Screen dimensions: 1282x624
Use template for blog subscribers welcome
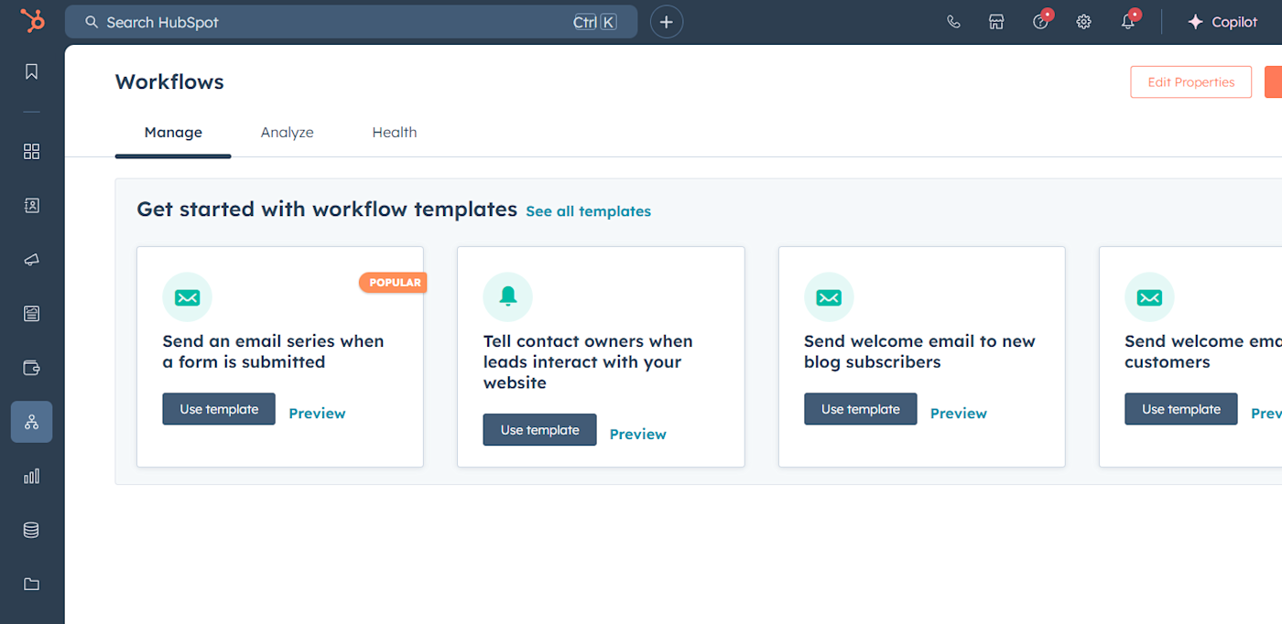861,409
